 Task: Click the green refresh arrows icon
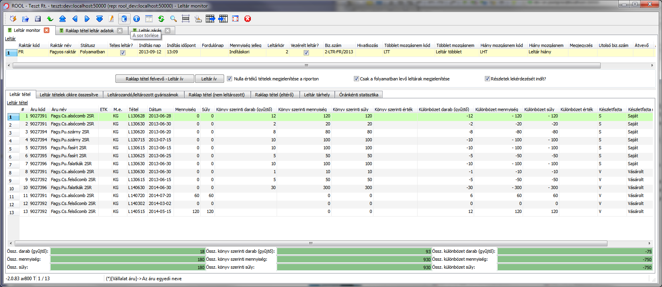coord(161,19)
